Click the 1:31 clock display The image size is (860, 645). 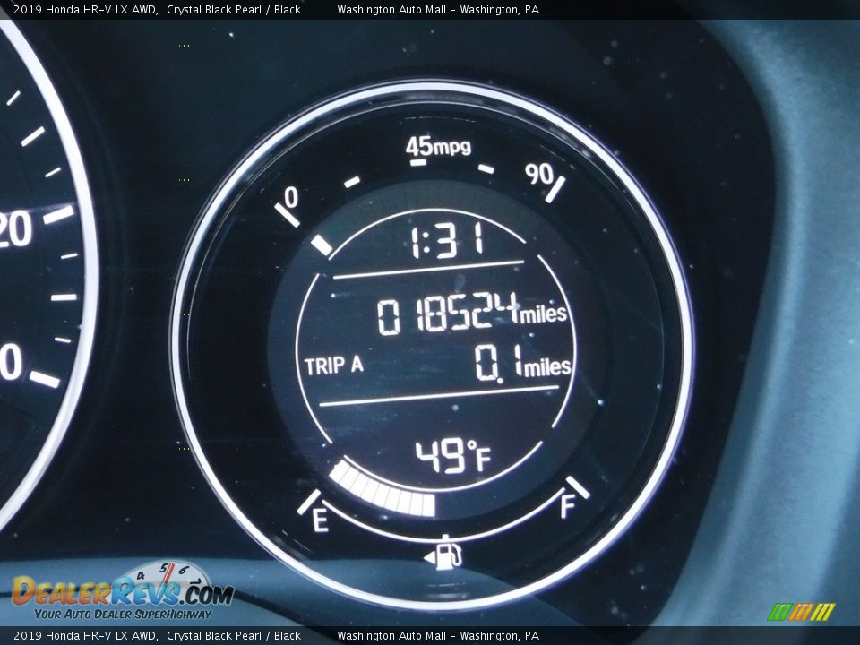447,242
